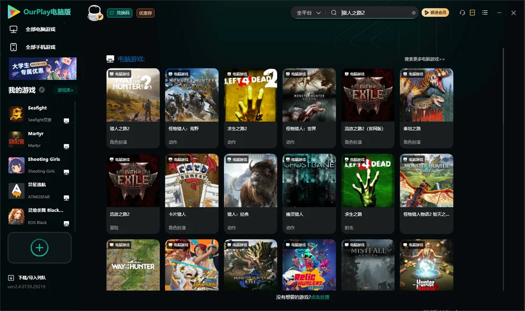Image resolution: width=525 pixels, height=311 pixels.
Task: Click the search magnifier icon
Action: 333,13
